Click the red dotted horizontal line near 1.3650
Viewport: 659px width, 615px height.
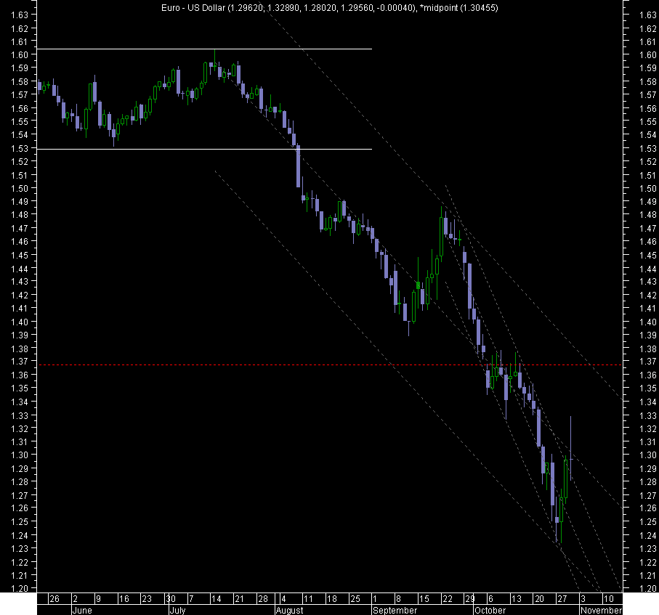[218, 363]
